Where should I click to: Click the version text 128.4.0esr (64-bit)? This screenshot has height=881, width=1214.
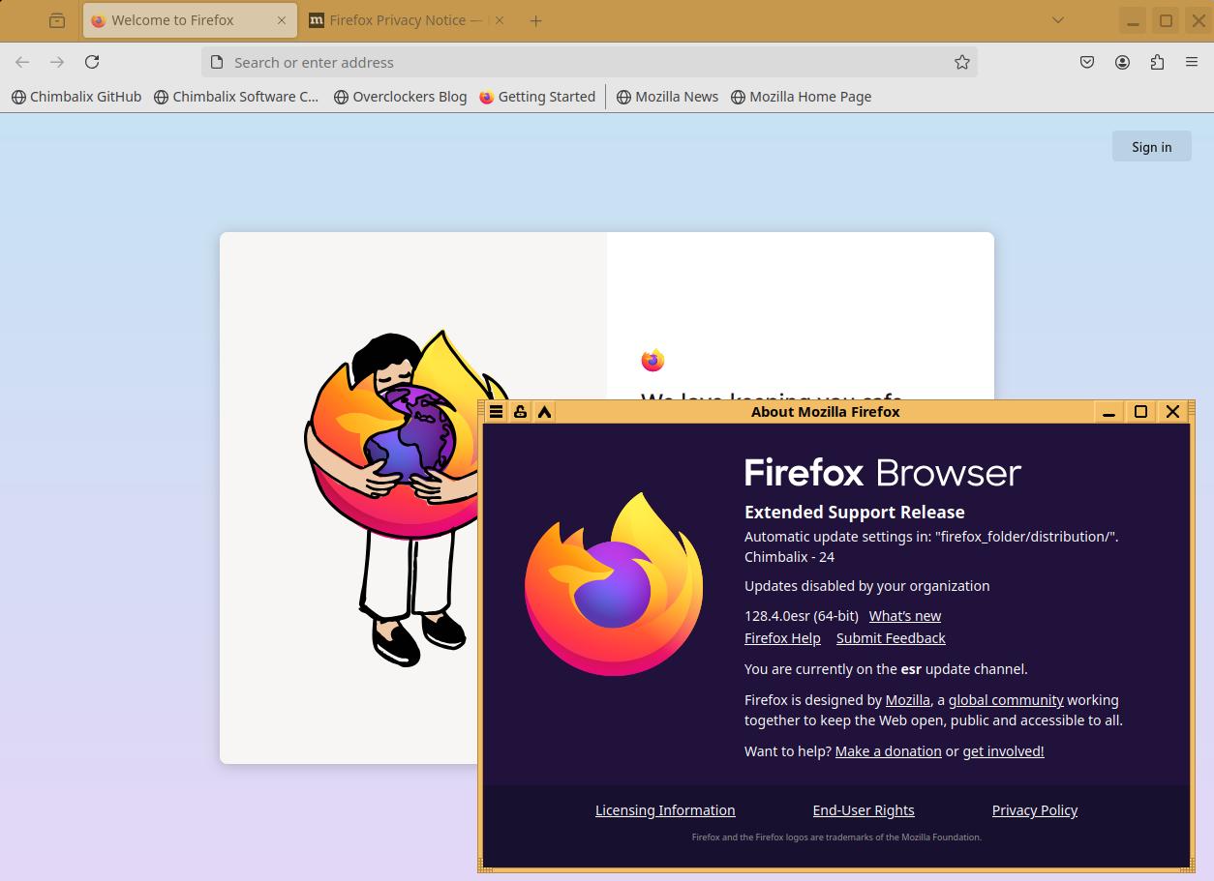pyautogui.click(x=802, y=616)
